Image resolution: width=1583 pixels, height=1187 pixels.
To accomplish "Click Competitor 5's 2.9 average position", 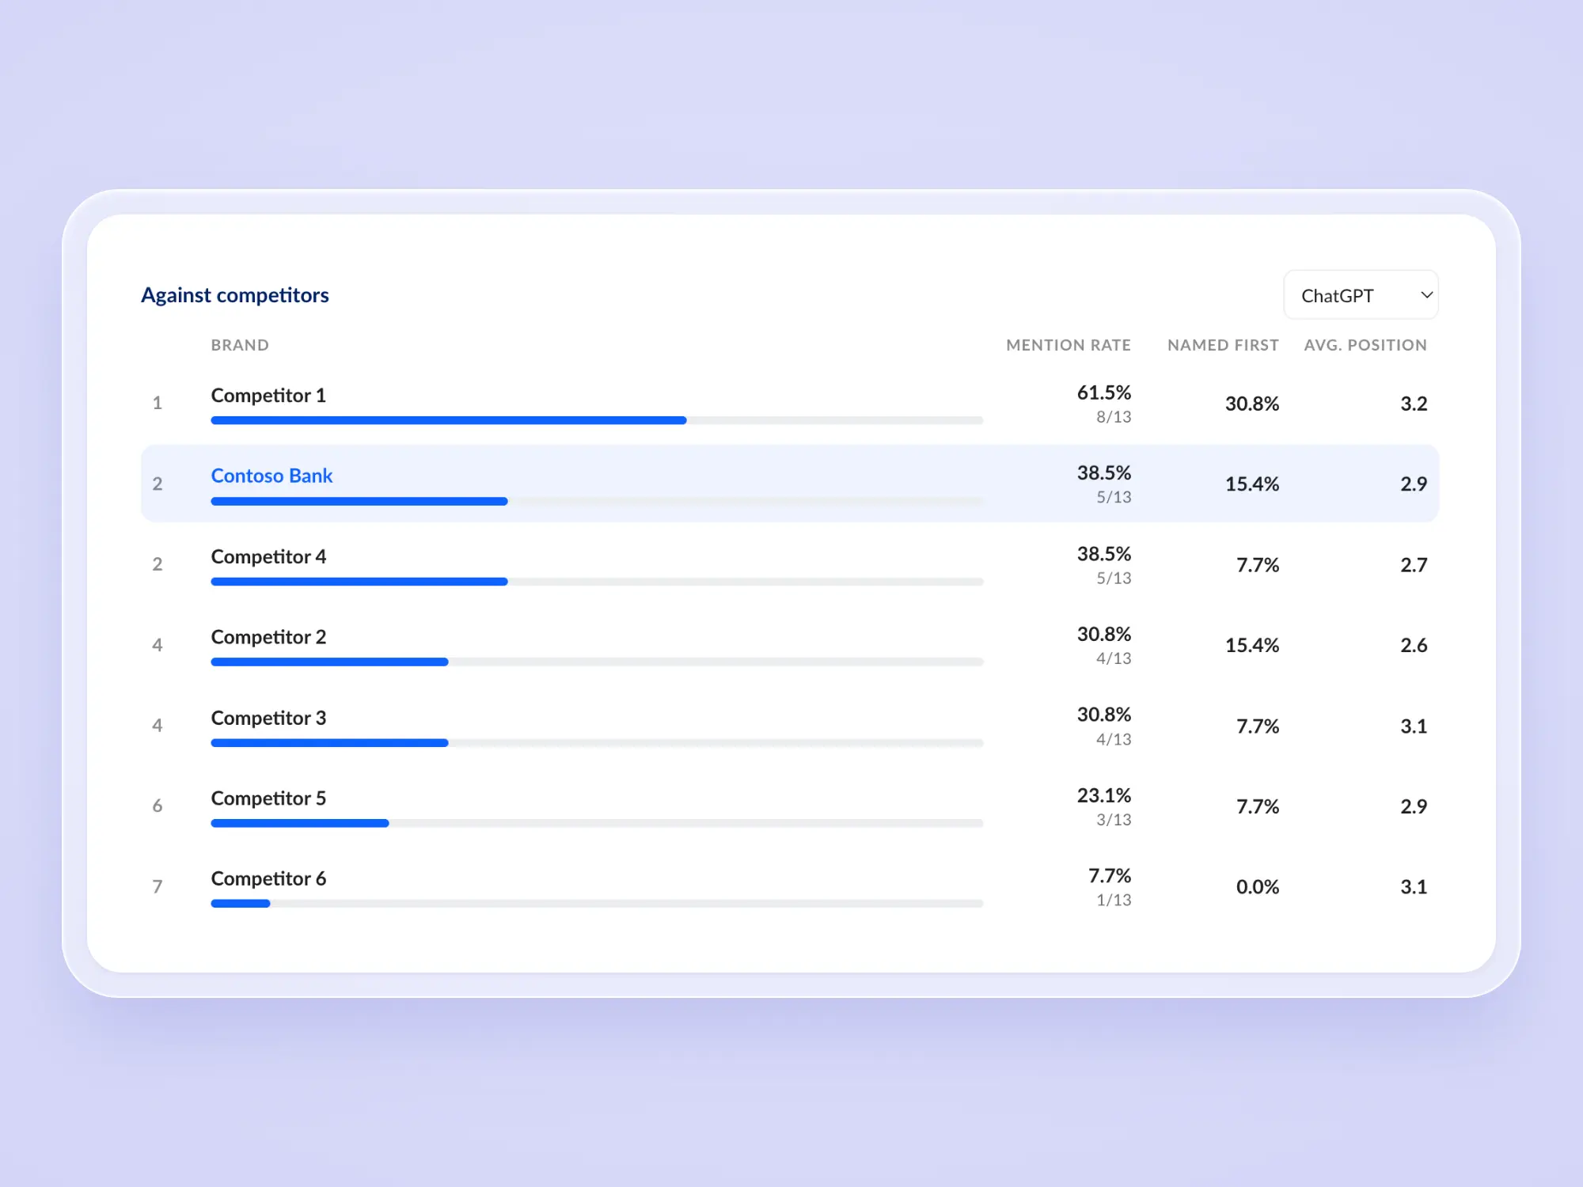I will 1414,806.
